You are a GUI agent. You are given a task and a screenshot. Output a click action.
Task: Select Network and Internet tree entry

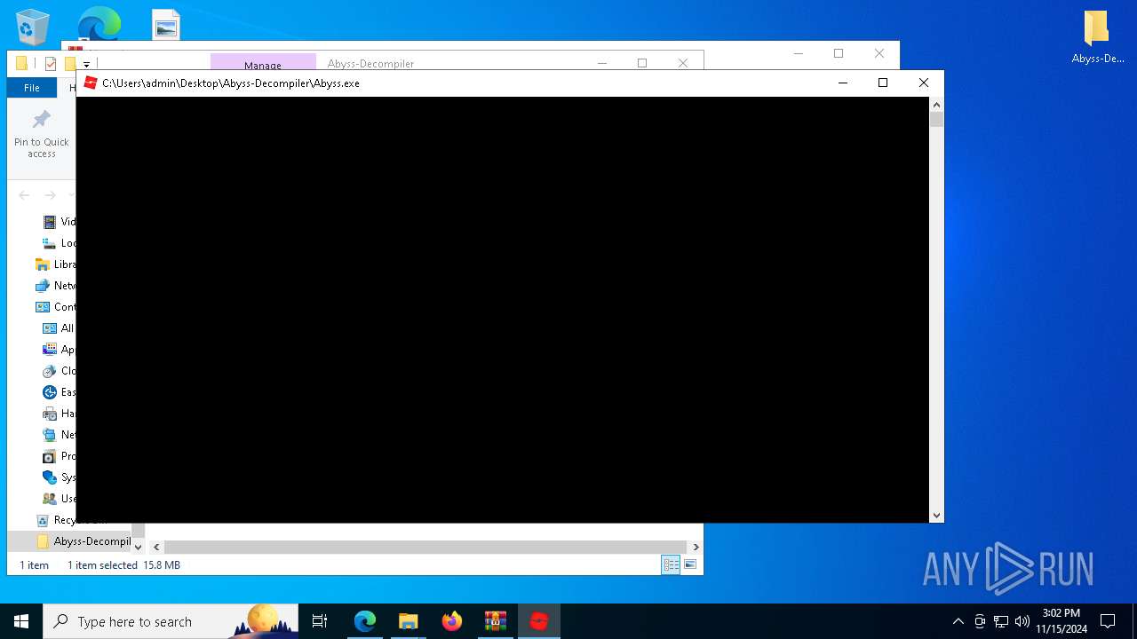click(59, 435)
